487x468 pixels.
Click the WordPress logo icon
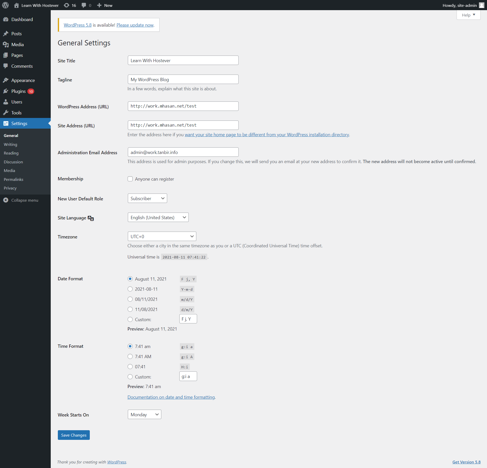click(x=5, y=5)
